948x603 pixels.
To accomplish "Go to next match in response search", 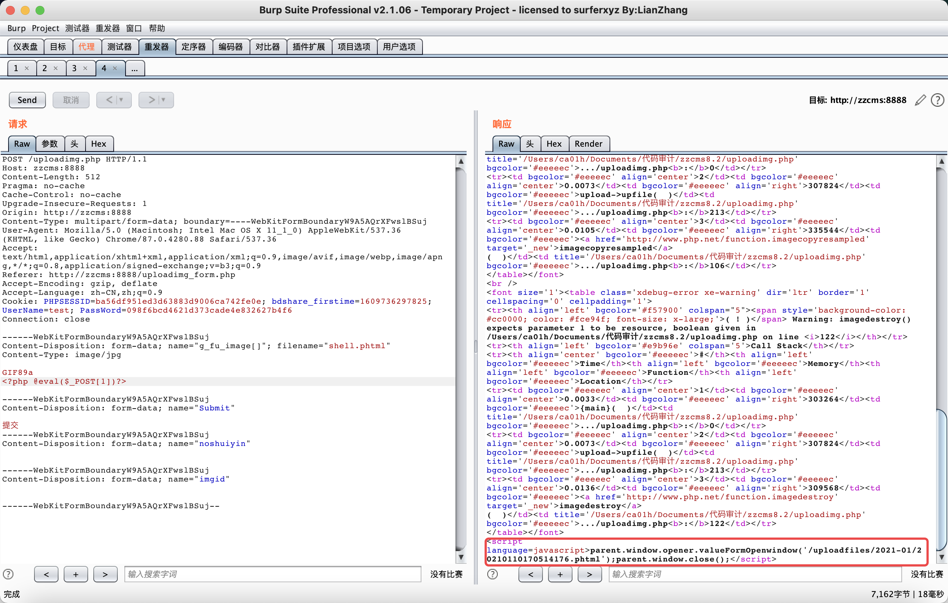I will click(589, 574).
